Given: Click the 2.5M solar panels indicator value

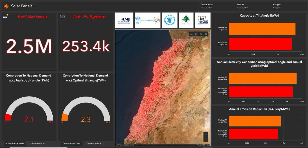Looking at the screenshot, I should (x=29, y=46).
